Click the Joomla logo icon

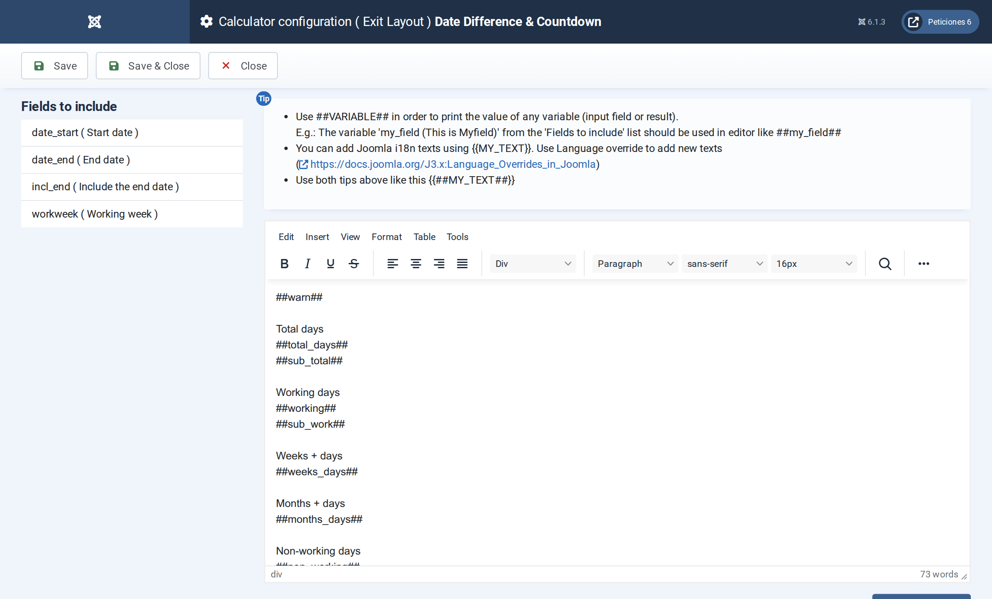tap(94, 22)
